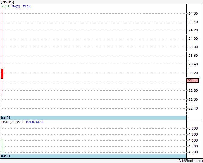The width and height of the screenshot is (203, 163).
Task: Click the 23.08 current price tag
Action: point(193,80)
